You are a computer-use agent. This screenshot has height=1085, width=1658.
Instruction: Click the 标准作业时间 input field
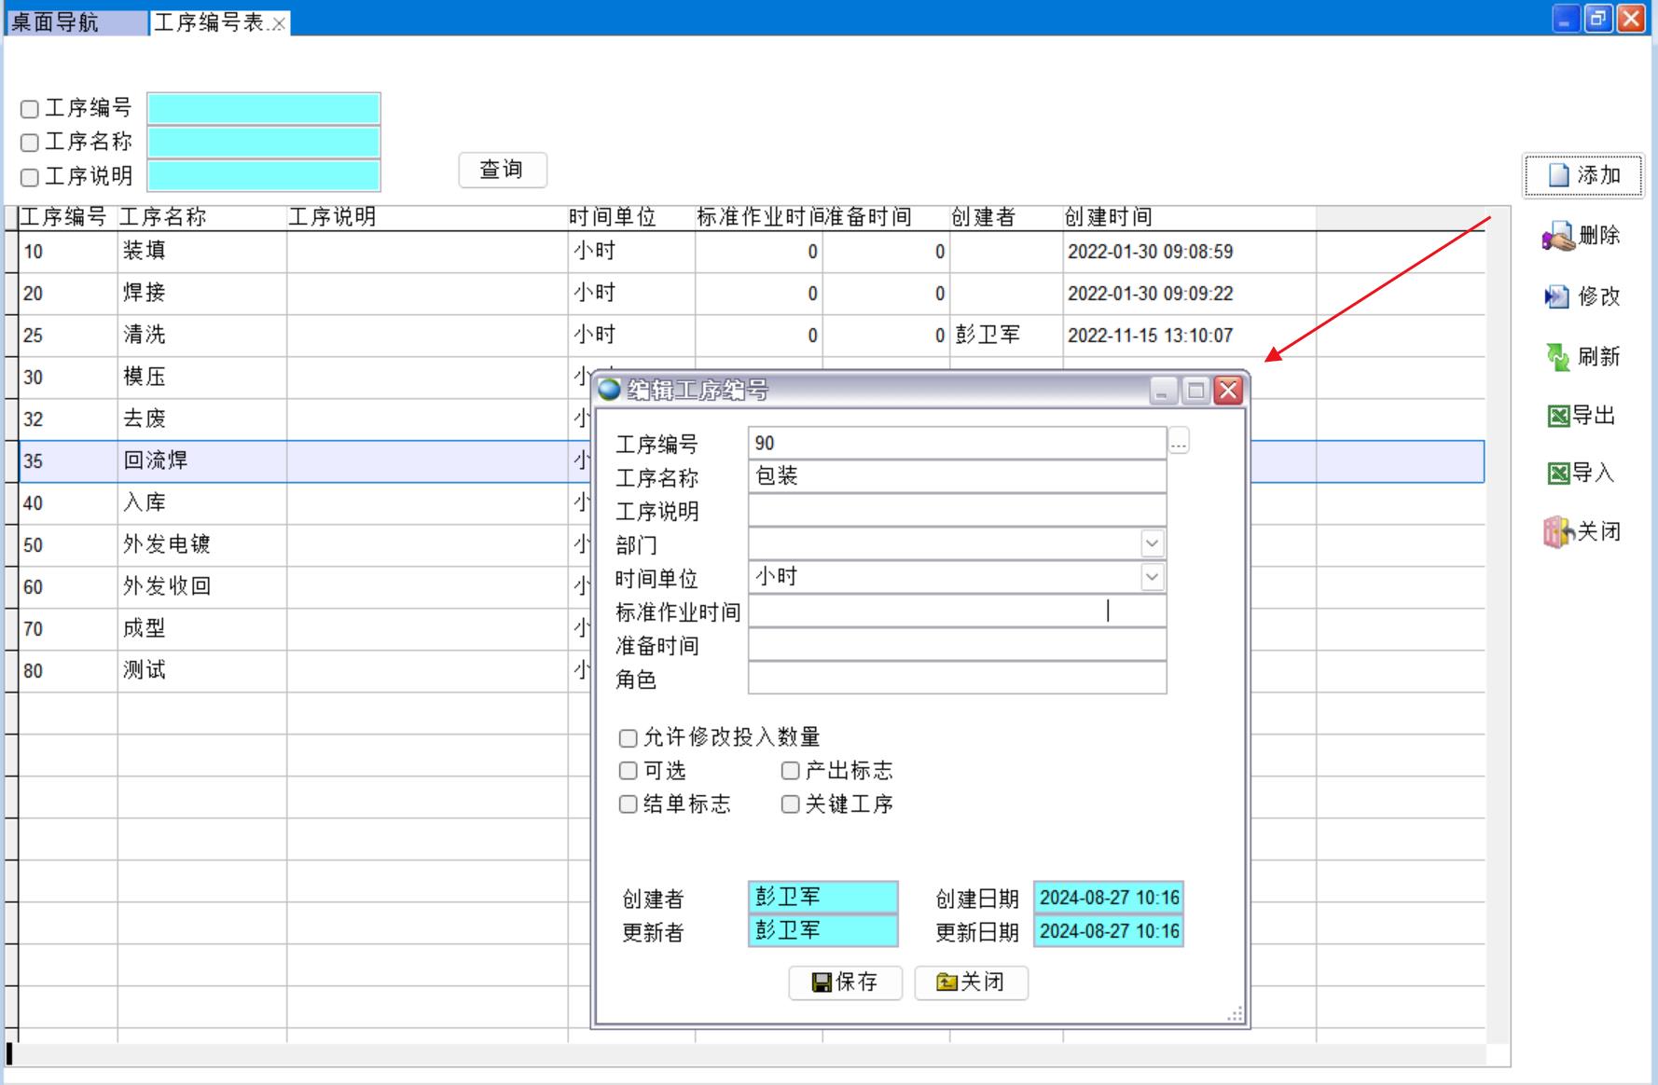tap(956, 611)
